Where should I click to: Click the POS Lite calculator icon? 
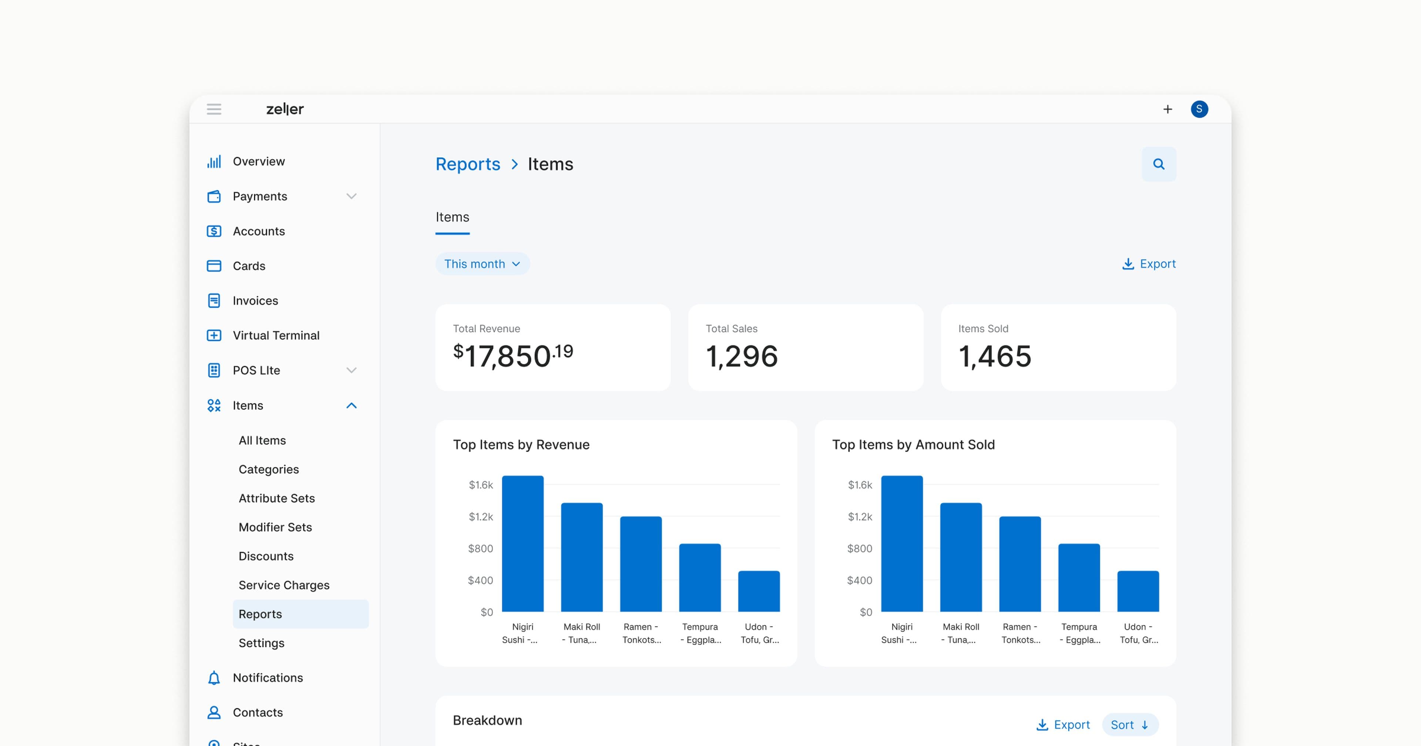tap(214, 370)
